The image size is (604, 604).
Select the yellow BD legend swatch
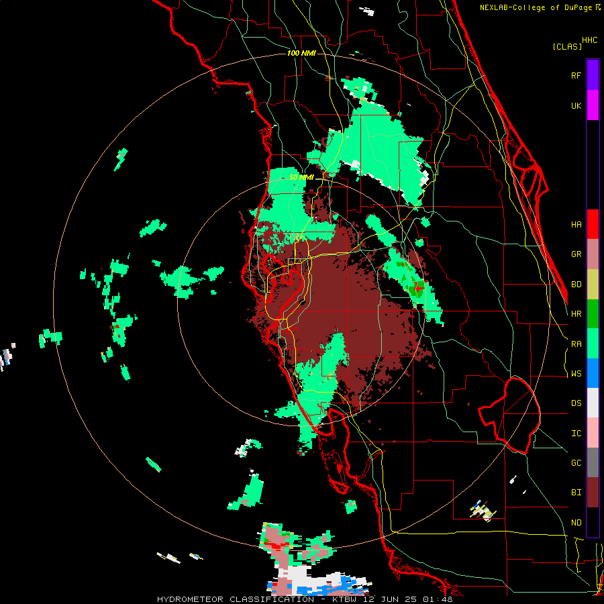click(x=593, y=285)
